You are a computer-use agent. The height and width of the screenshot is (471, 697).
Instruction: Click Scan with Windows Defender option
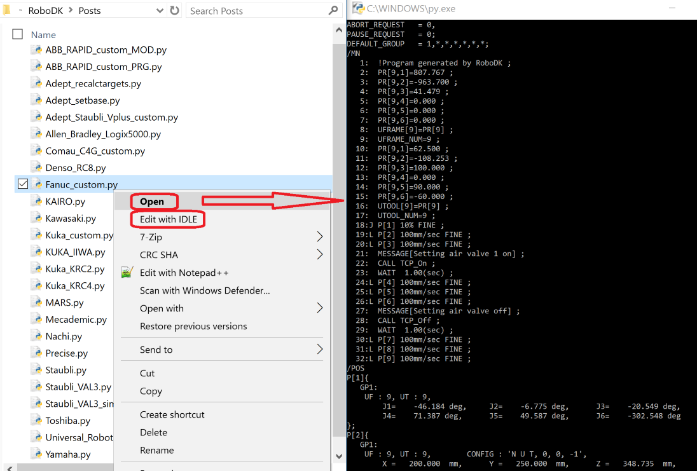pyautogui.click(x=205, y=290)
